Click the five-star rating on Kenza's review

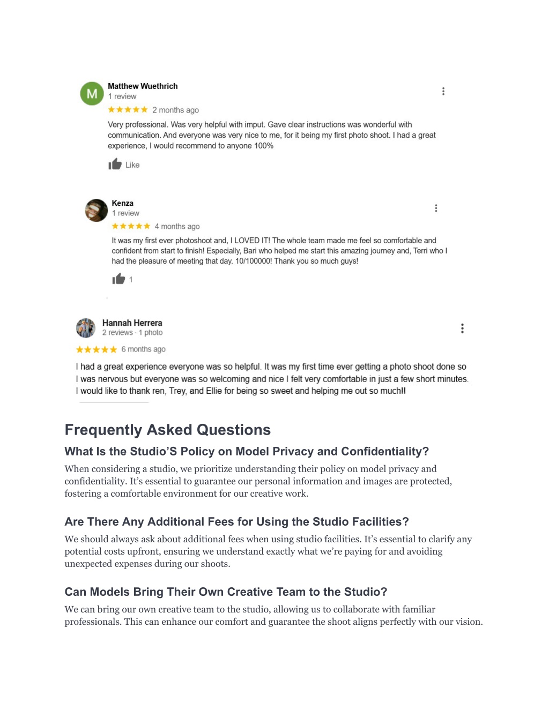pyautogui.click(x=131, y=226)
